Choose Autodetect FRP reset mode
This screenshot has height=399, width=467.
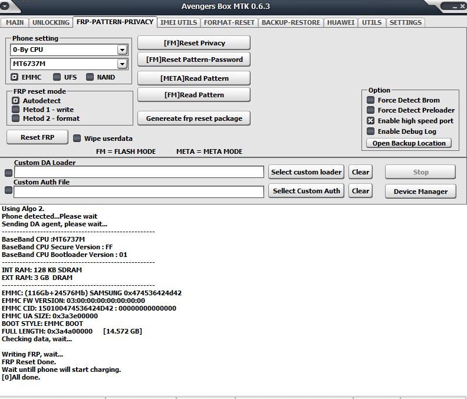(x=15, y=101)
